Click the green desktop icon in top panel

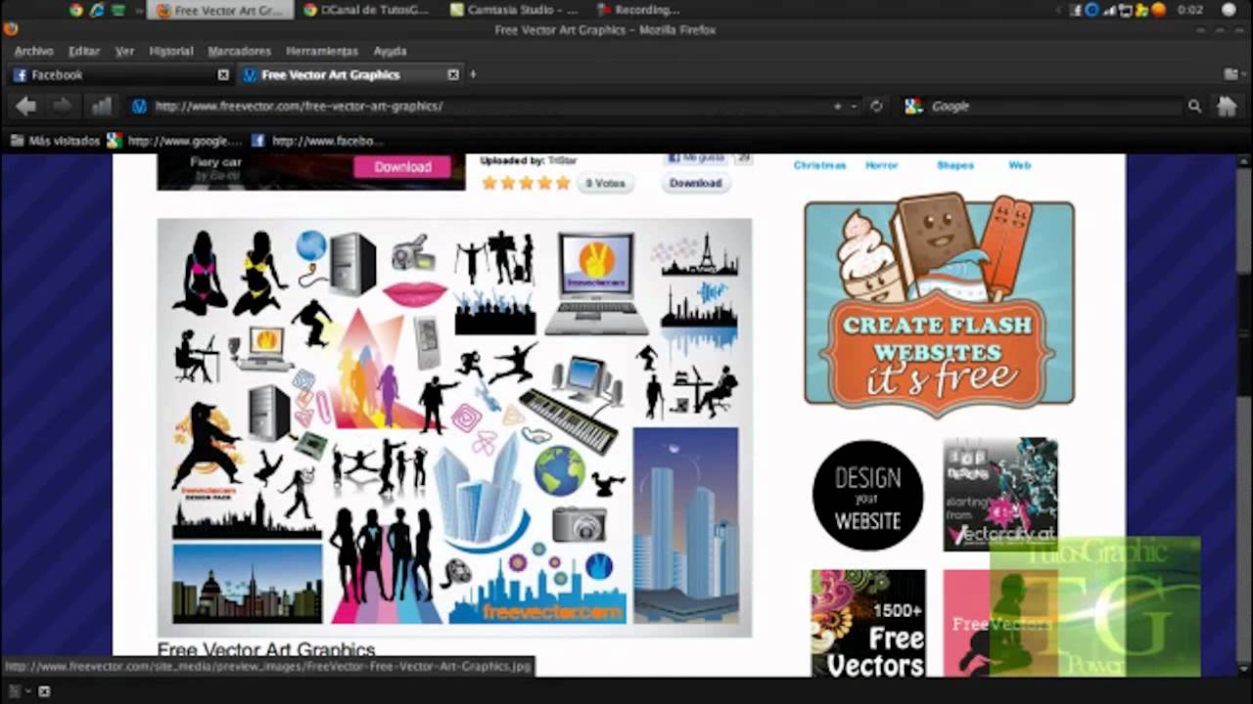tap(118, 10)
